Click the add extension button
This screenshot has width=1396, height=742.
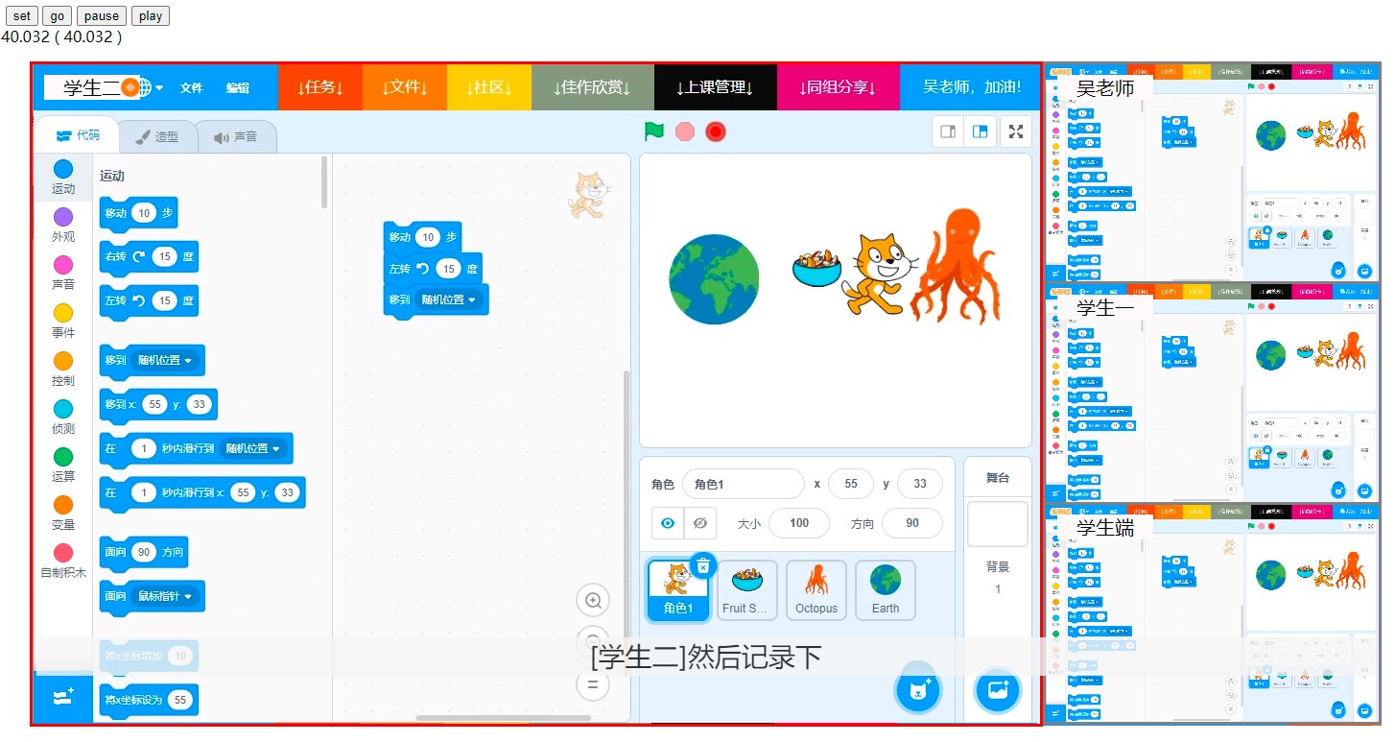pyautogui.click(x=63, y=698)
